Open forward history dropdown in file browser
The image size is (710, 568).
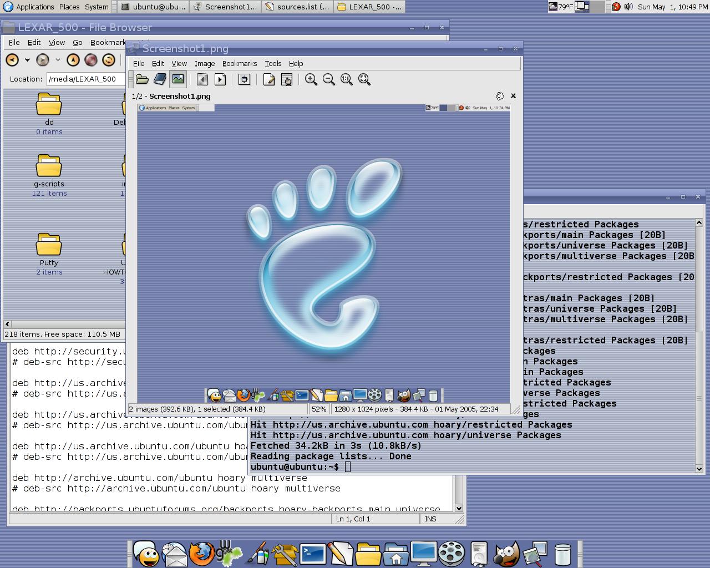pyautogui.click(x=57, y=60)
